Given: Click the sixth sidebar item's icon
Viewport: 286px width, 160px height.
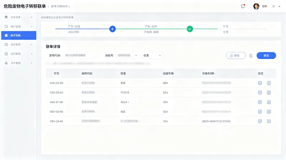Looking at the screenshot, I should [6, 63].
